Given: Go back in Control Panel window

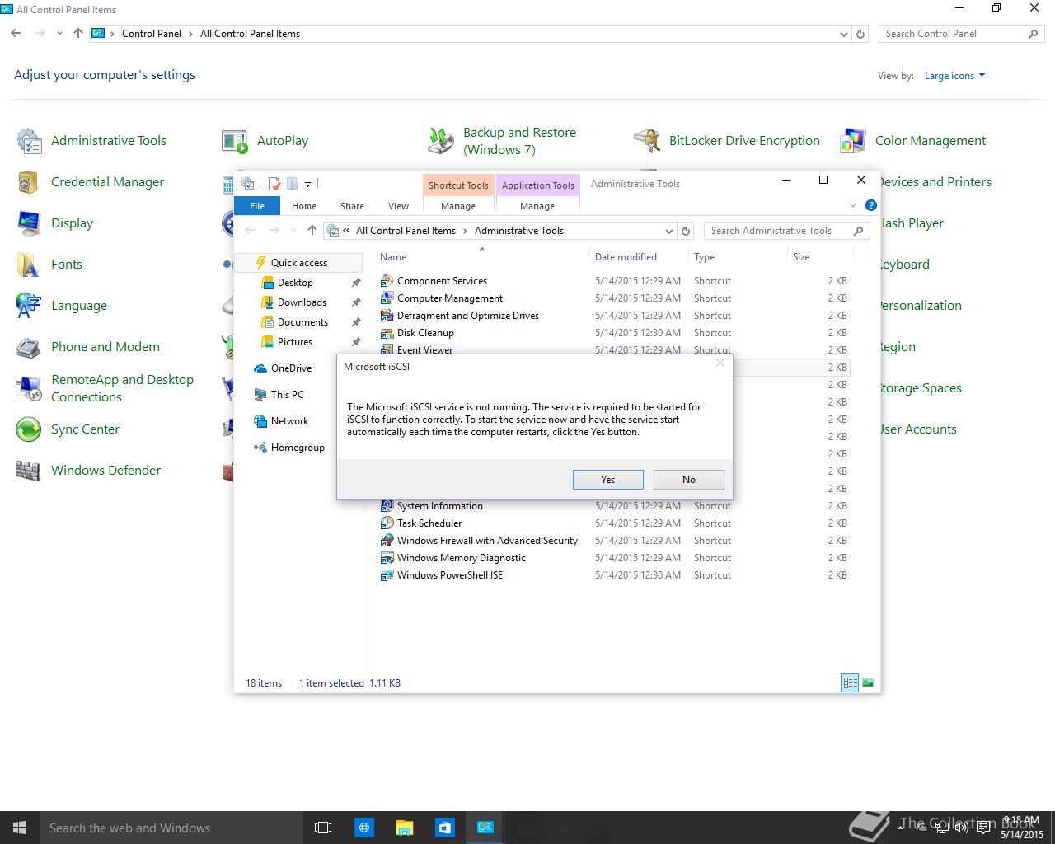Looking at the screenshot, I should (x=16, y=34).
